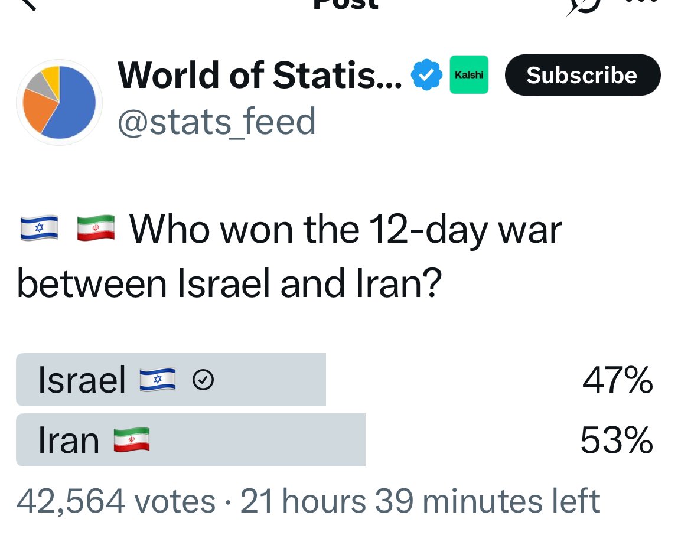
Task: Go back using the top-left arrow
Action: tap(27, 4)
